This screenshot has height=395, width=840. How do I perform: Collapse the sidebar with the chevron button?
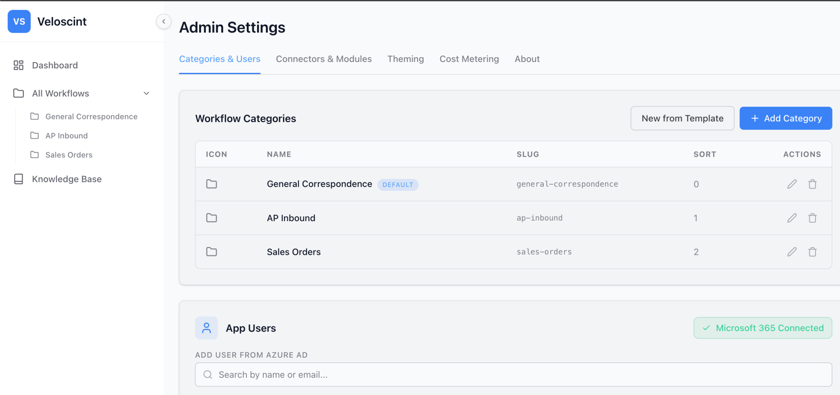pos(163,21)
